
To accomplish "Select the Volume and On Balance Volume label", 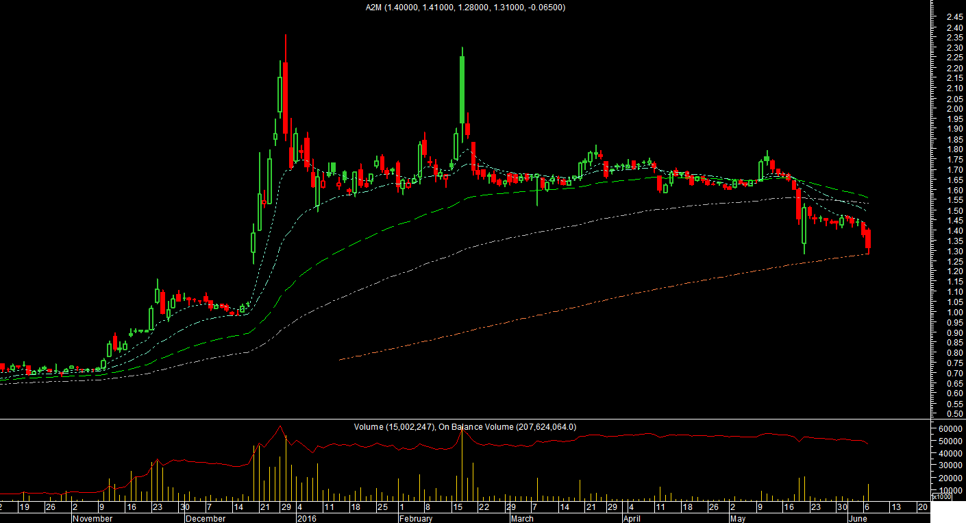I will point(465,426).
